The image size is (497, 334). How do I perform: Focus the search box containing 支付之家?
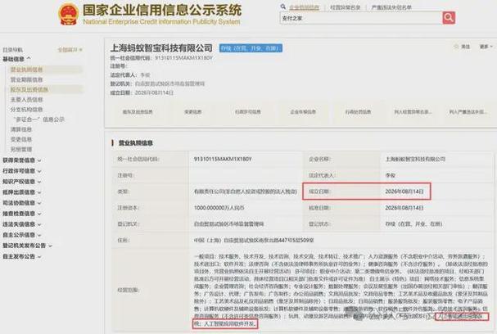[361, 18]
